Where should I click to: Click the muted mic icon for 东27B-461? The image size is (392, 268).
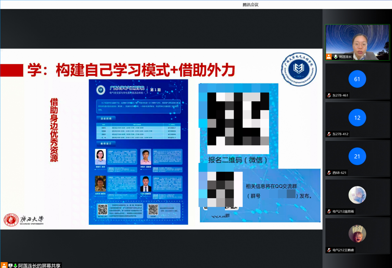pyautogui.click(x=329, y=96)
